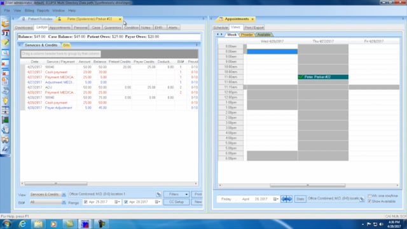
Task: Open the appointment date calendar picker
Action: coord(275,199)
